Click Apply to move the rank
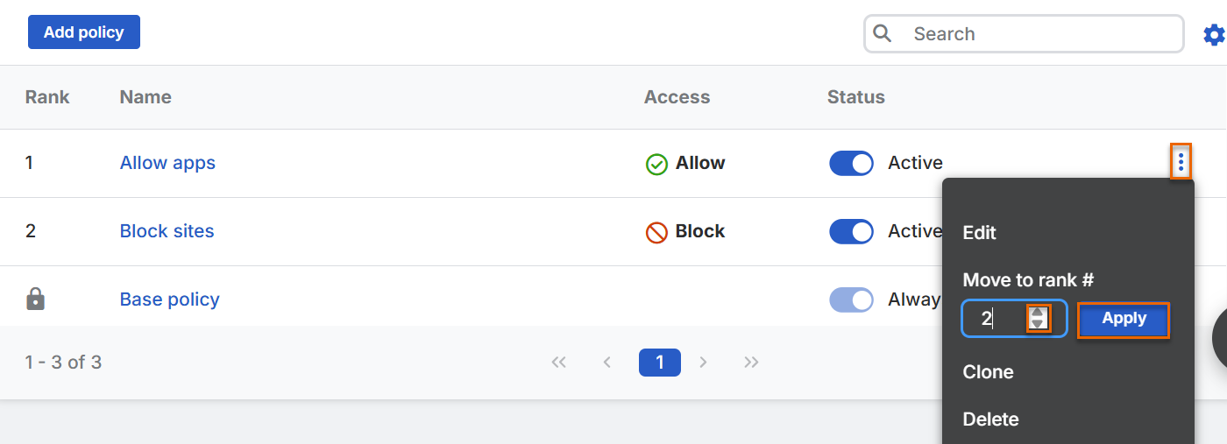 pyautogui.click(x=1124, y=320)
